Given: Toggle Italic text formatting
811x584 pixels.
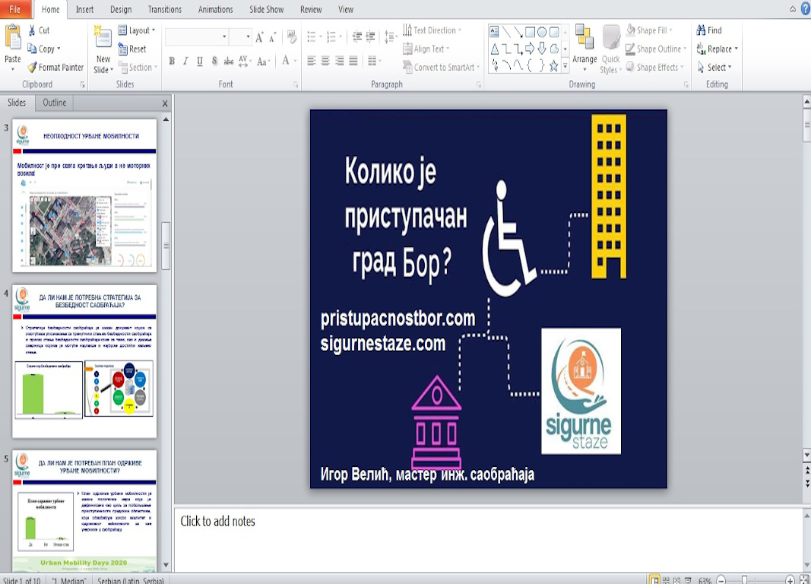Looking at the screenshot, I should 185,62.
